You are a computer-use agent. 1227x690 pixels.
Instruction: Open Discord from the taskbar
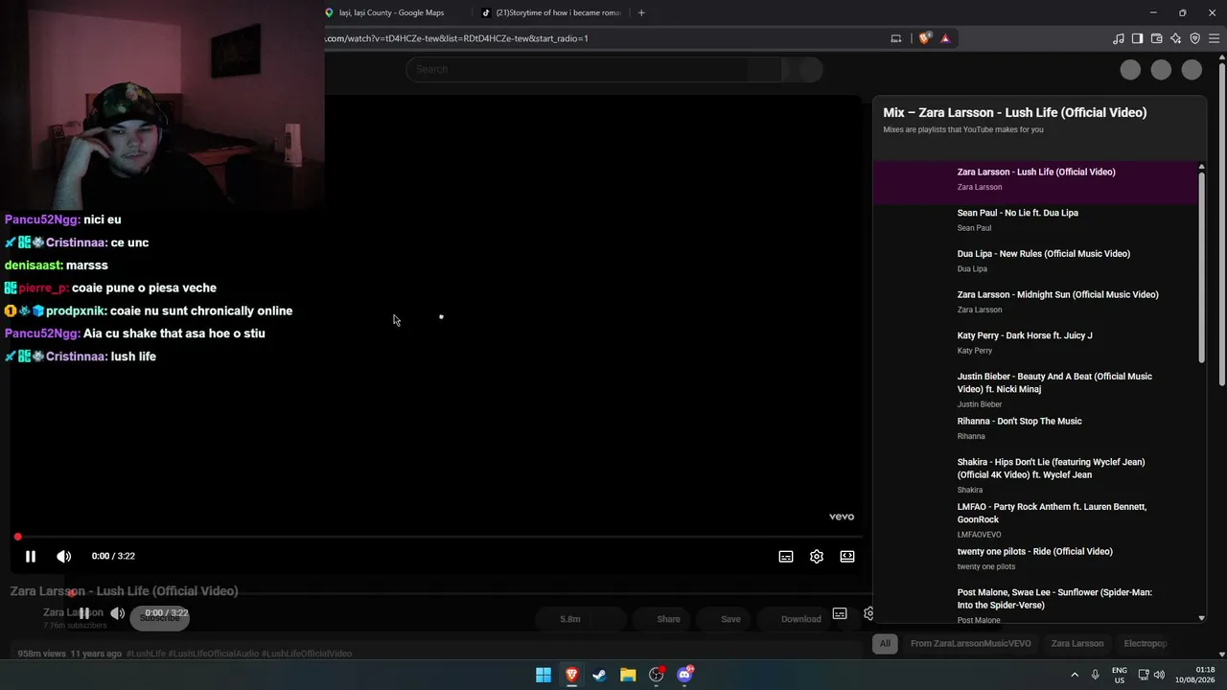pyautogui.click(x=685, y=675)
